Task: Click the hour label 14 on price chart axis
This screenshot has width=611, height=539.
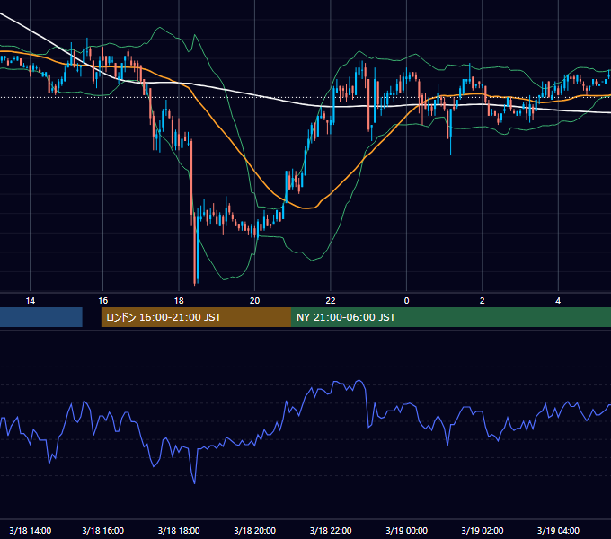Action: click(30, 301)
